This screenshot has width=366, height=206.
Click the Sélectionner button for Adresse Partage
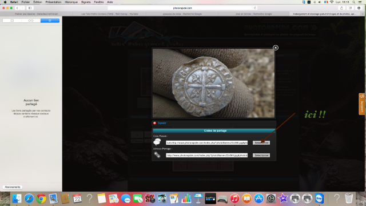261,155
